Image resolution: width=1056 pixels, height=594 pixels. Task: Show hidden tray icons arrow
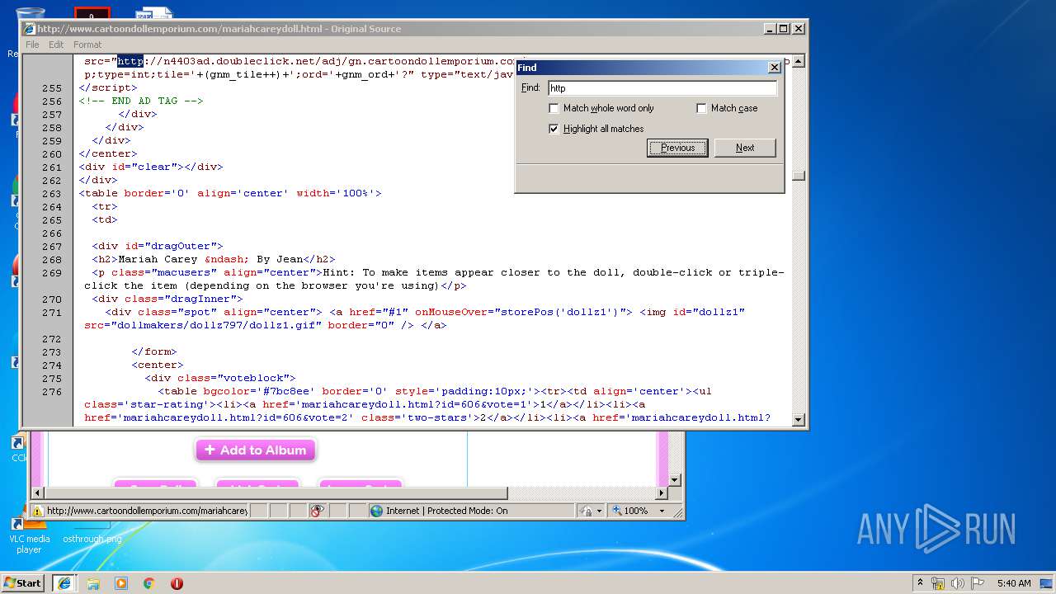(x=920, y=582)
